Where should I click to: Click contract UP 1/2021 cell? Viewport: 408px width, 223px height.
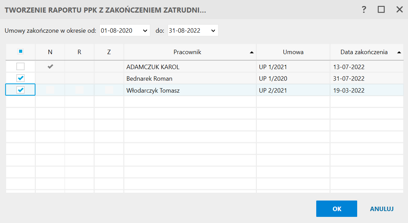[293, 67]
